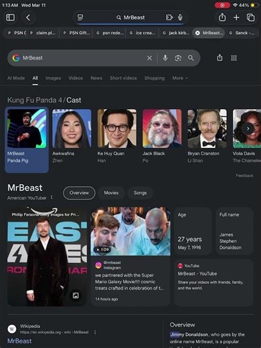The width and height of the screenshot is (261, 348).
Task: Open options menu for Wikipedia result
Action: [x=95, y=332]
